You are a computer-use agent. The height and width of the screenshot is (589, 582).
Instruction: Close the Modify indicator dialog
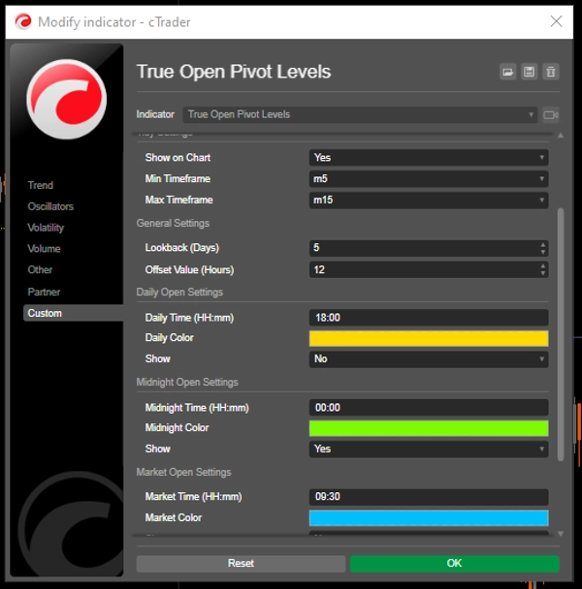click(x=556, y=21)
